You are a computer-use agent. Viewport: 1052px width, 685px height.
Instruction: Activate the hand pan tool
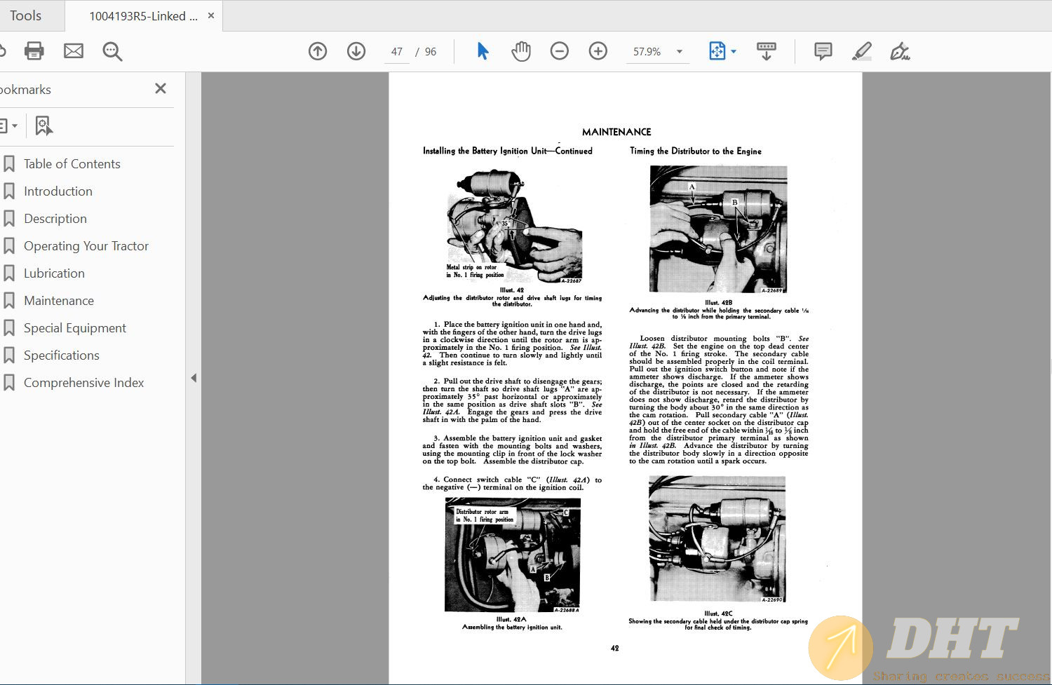(521, 51)
